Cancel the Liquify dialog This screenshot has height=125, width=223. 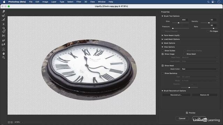coord(182,118)
